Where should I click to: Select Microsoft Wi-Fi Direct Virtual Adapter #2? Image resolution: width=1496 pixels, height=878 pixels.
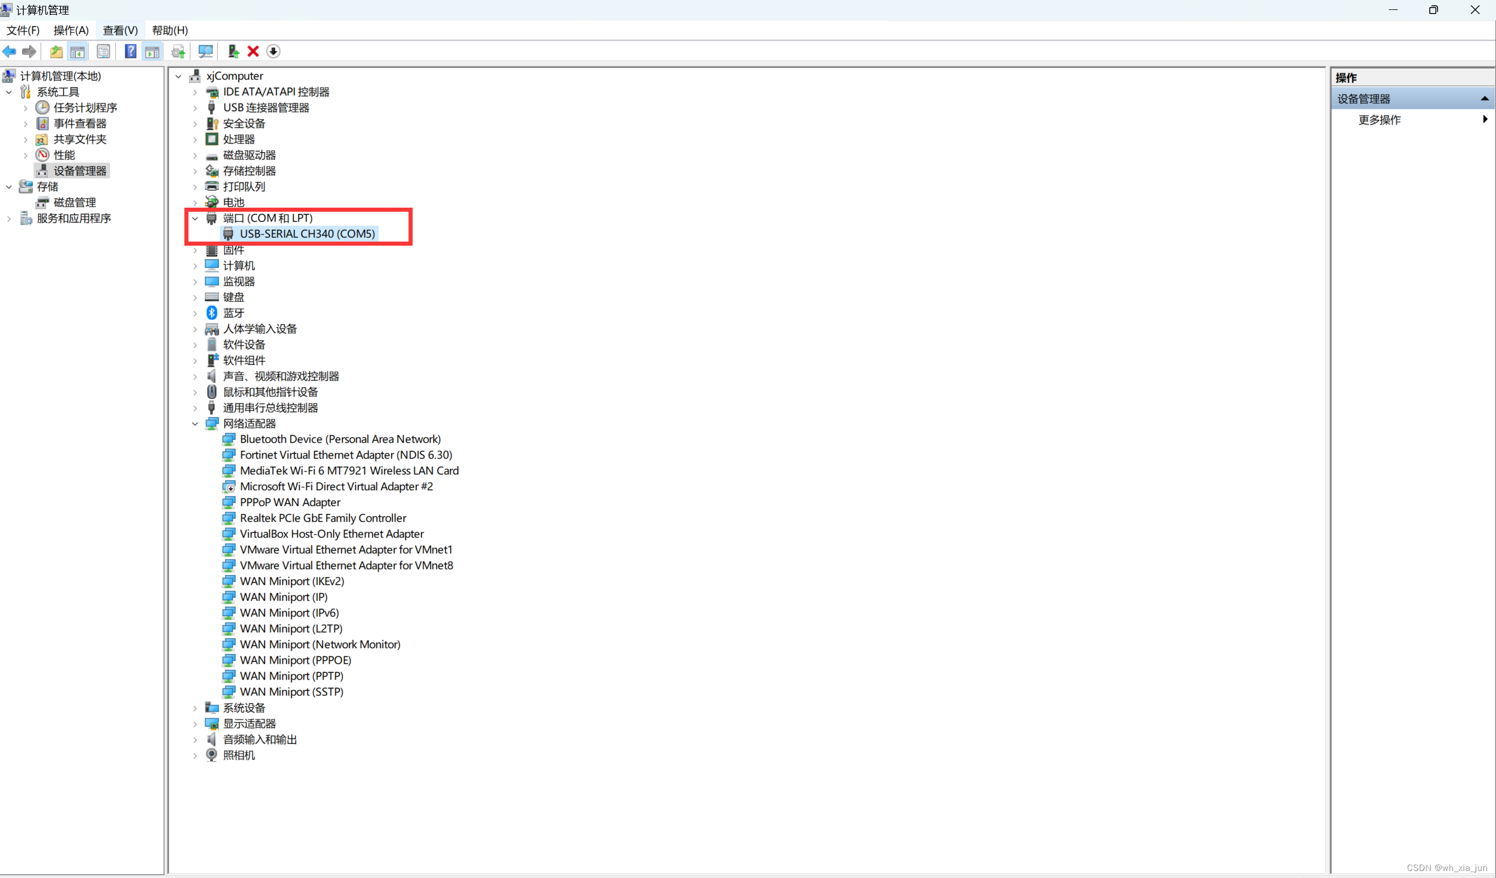[337, 487]
